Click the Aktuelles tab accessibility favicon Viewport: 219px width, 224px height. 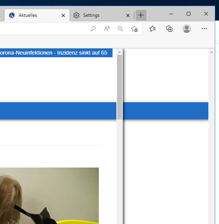pos(12,15)
